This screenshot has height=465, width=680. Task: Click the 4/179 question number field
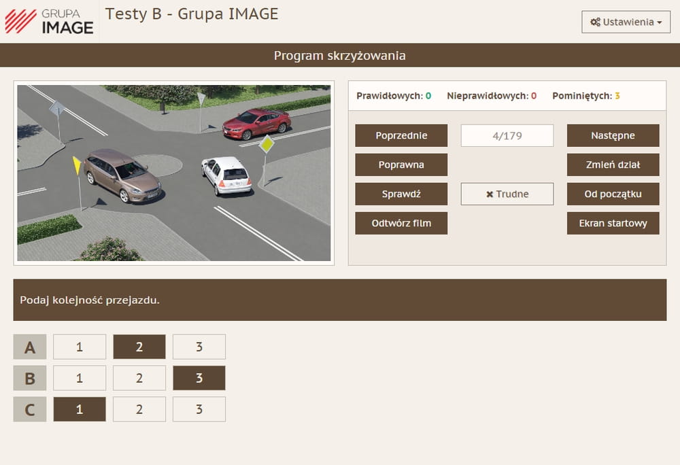coord(507,135)
